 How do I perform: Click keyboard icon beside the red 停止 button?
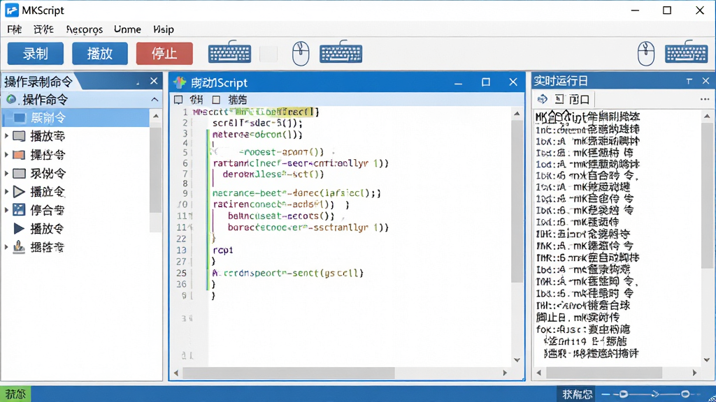coord(229,53)
